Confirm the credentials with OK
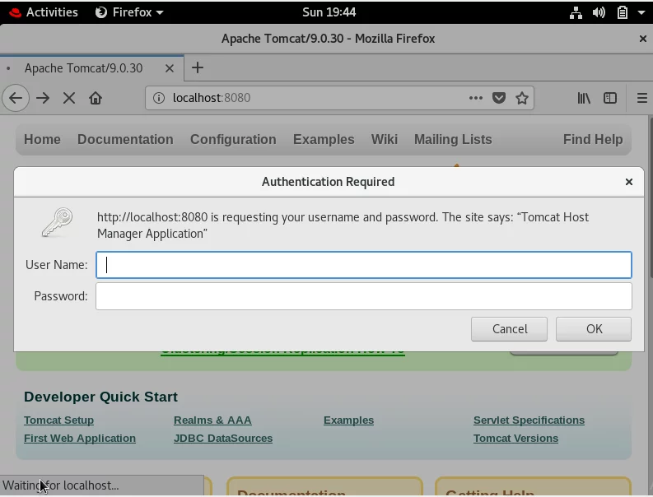The image size is (653, 497). click(x=594, y=329)
